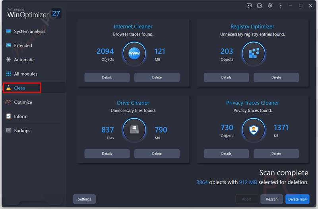View Details for Internet Cleaner

coord(107,77)
